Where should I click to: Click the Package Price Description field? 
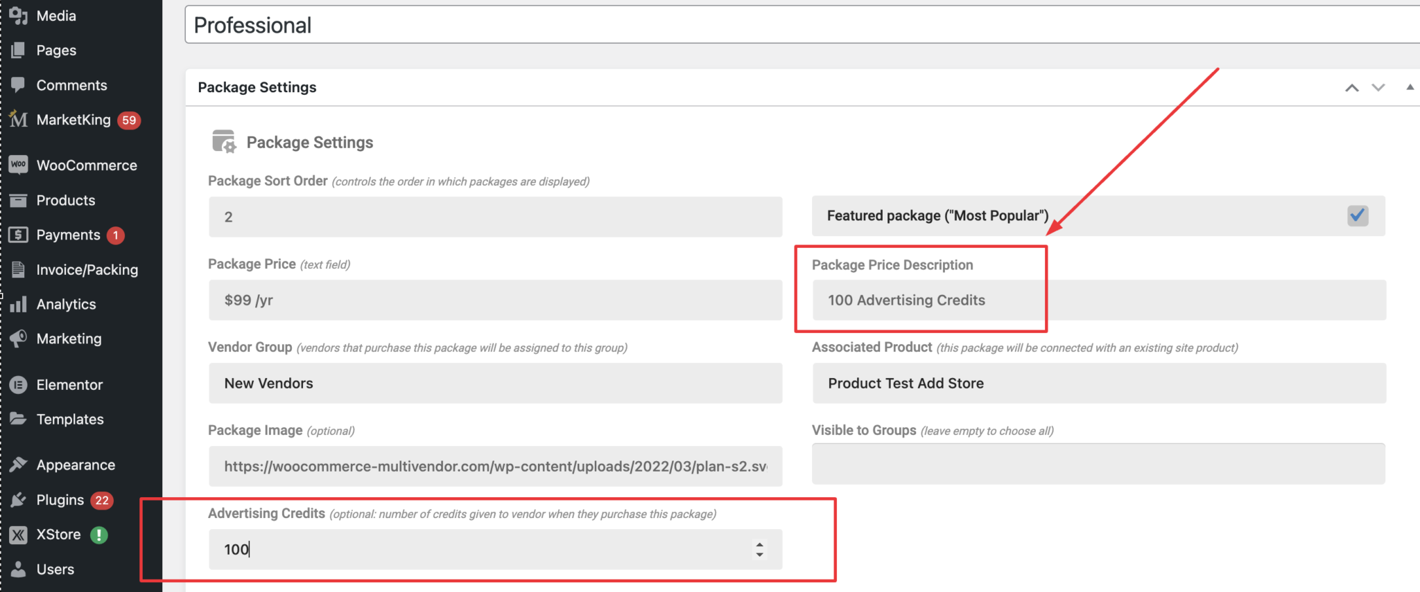point(1098,300)
